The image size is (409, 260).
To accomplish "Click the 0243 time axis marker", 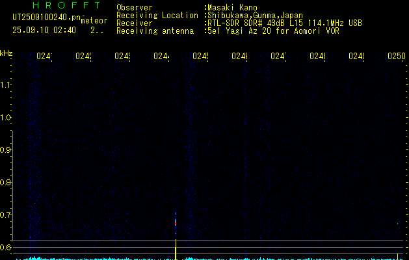I will [122, 56].
